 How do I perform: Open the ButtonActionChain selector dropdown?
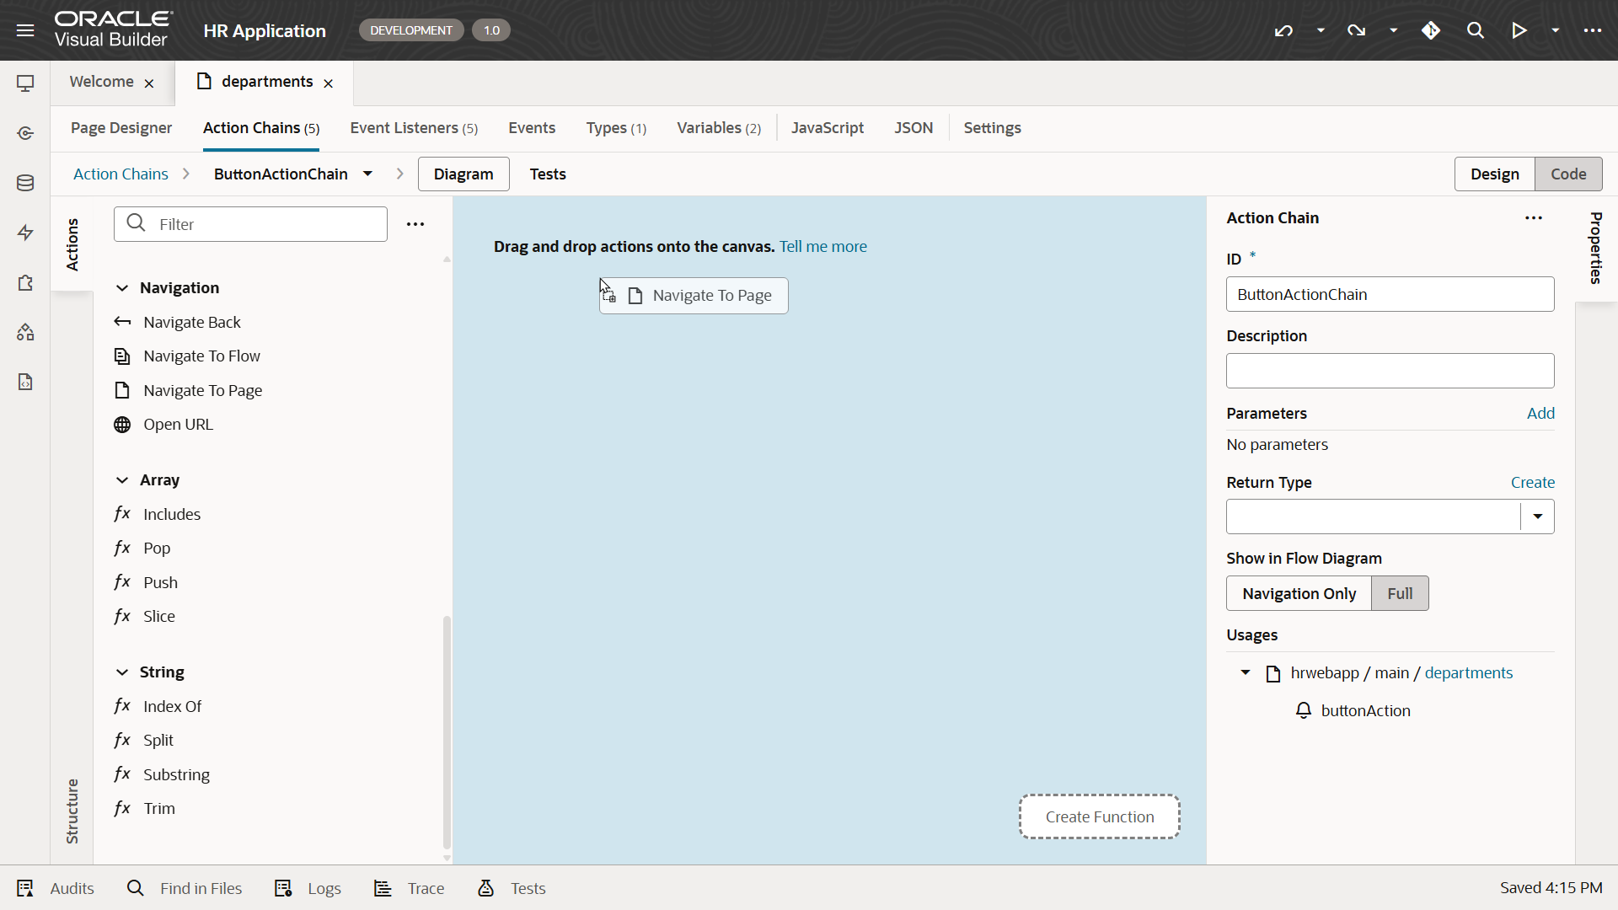368,174
